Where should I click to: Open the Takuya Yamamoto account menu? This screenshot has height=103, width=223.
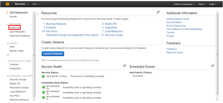[184, 4]
